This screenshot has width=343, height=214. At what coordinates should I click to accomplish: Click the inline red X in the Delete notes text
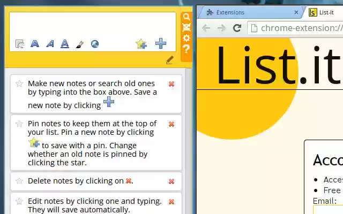coord(129,181)
